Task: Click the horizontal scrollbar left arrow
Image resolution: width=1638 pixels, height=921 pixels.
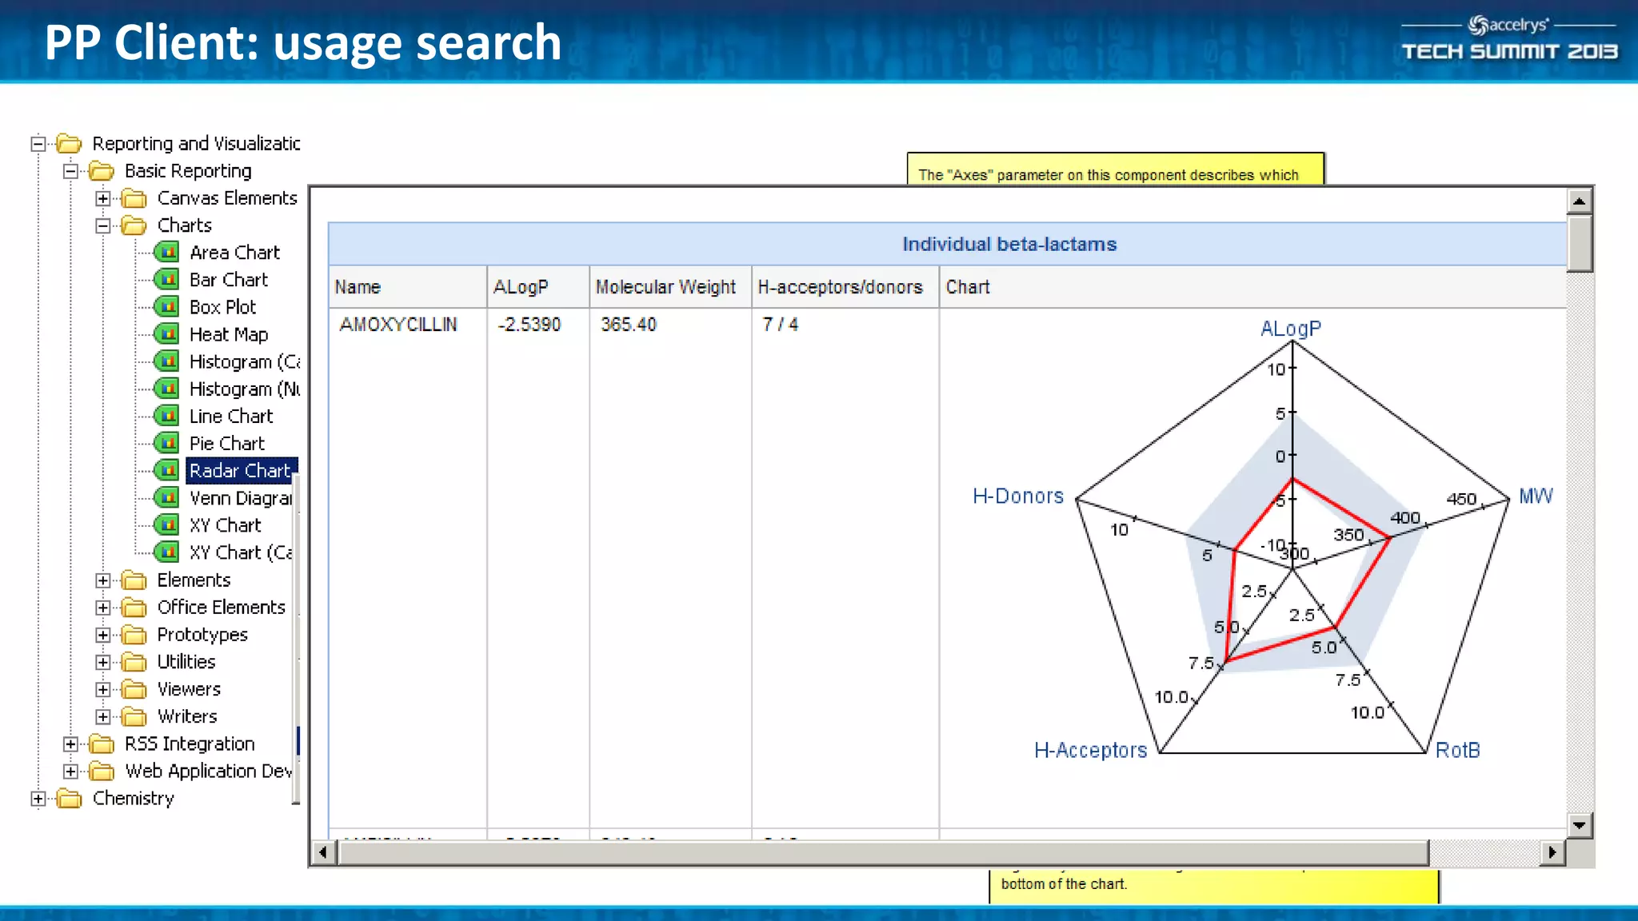Action: pos(323,852)
